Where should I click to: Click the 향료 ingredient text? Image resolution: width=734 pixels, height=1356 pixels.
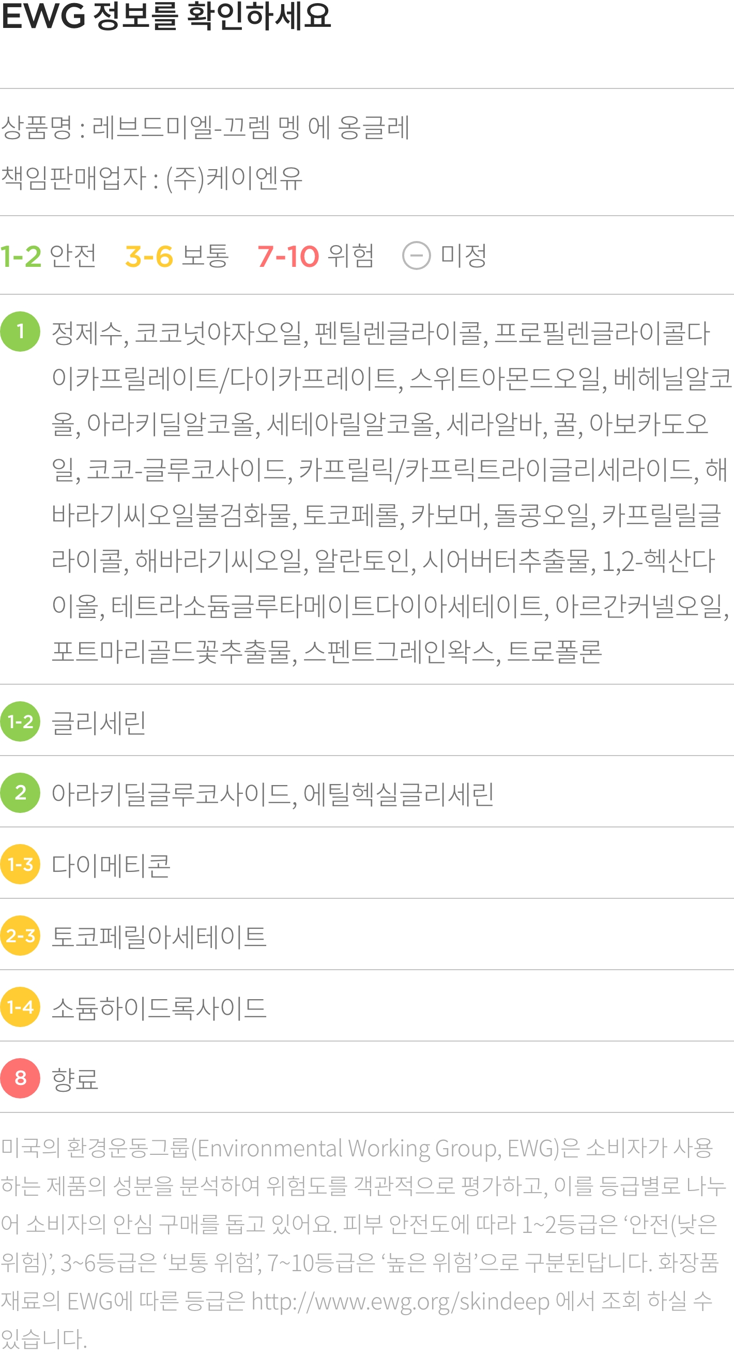tap(75, 1079)
